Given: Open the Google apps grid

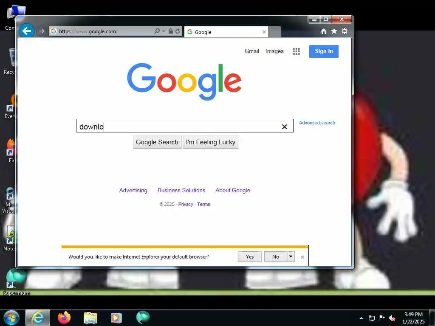Looking at the screenshot, I should pos(296,51).
